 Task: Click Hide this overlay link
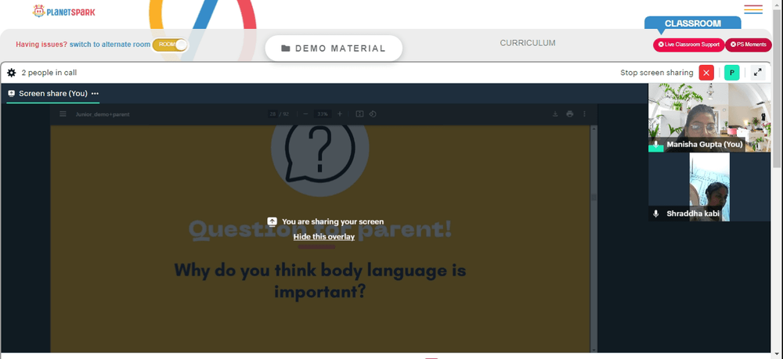(x=323, y=237)
